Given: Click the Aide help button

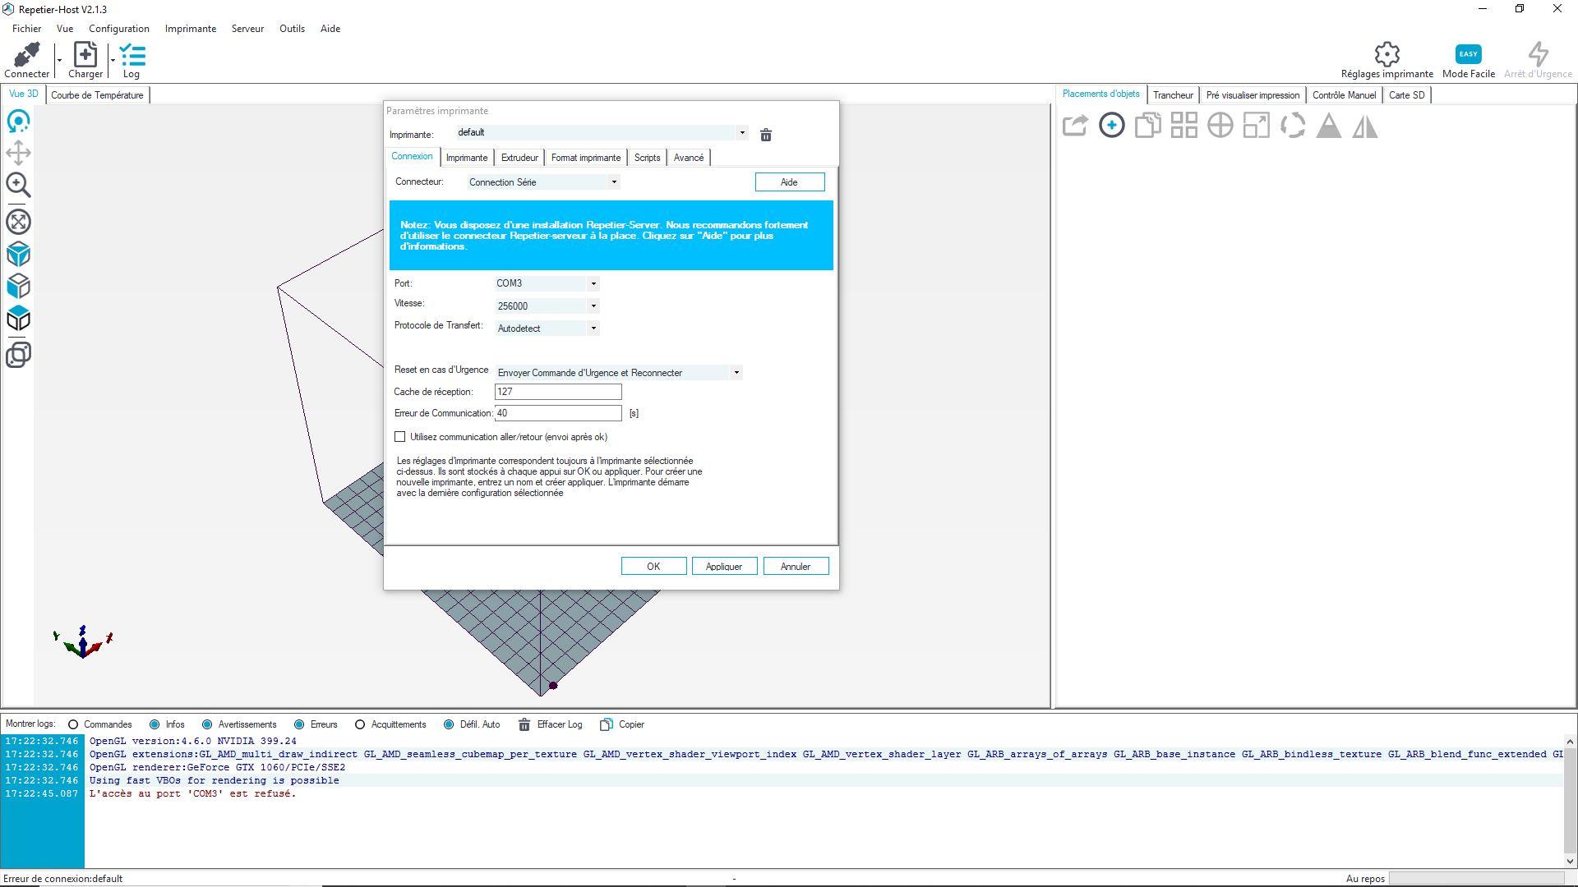Looking at the screenshot, I should [x=789, y=182].
